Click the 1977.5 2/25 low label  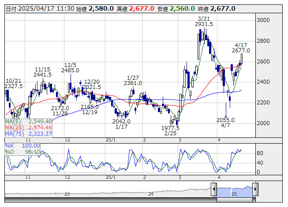170,130
